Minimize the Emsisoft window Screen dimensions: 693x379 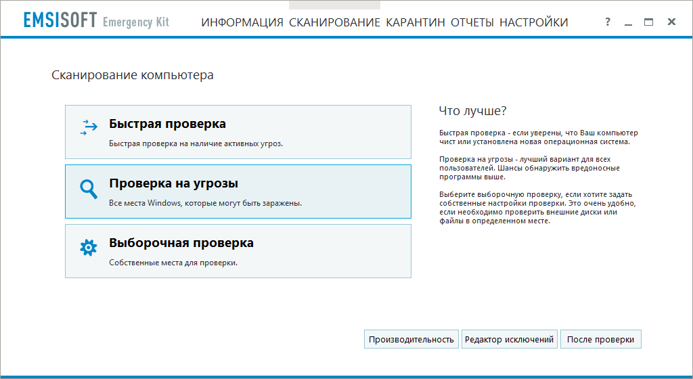click(629, 22)
